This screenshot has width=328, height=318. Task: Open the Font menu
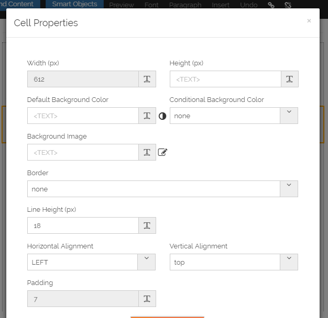point(151,5)
